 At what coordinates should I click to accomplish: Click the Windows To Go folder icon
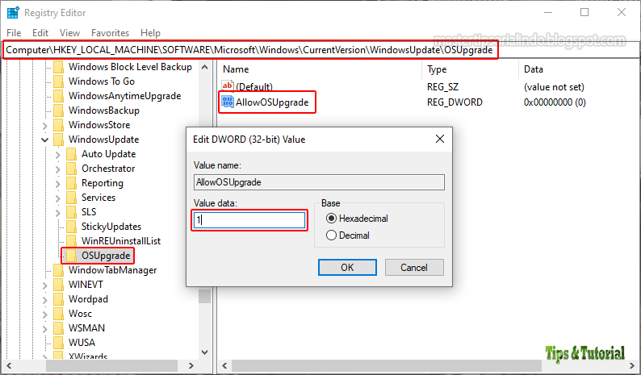pyautogui.click(x=58, y=81)
